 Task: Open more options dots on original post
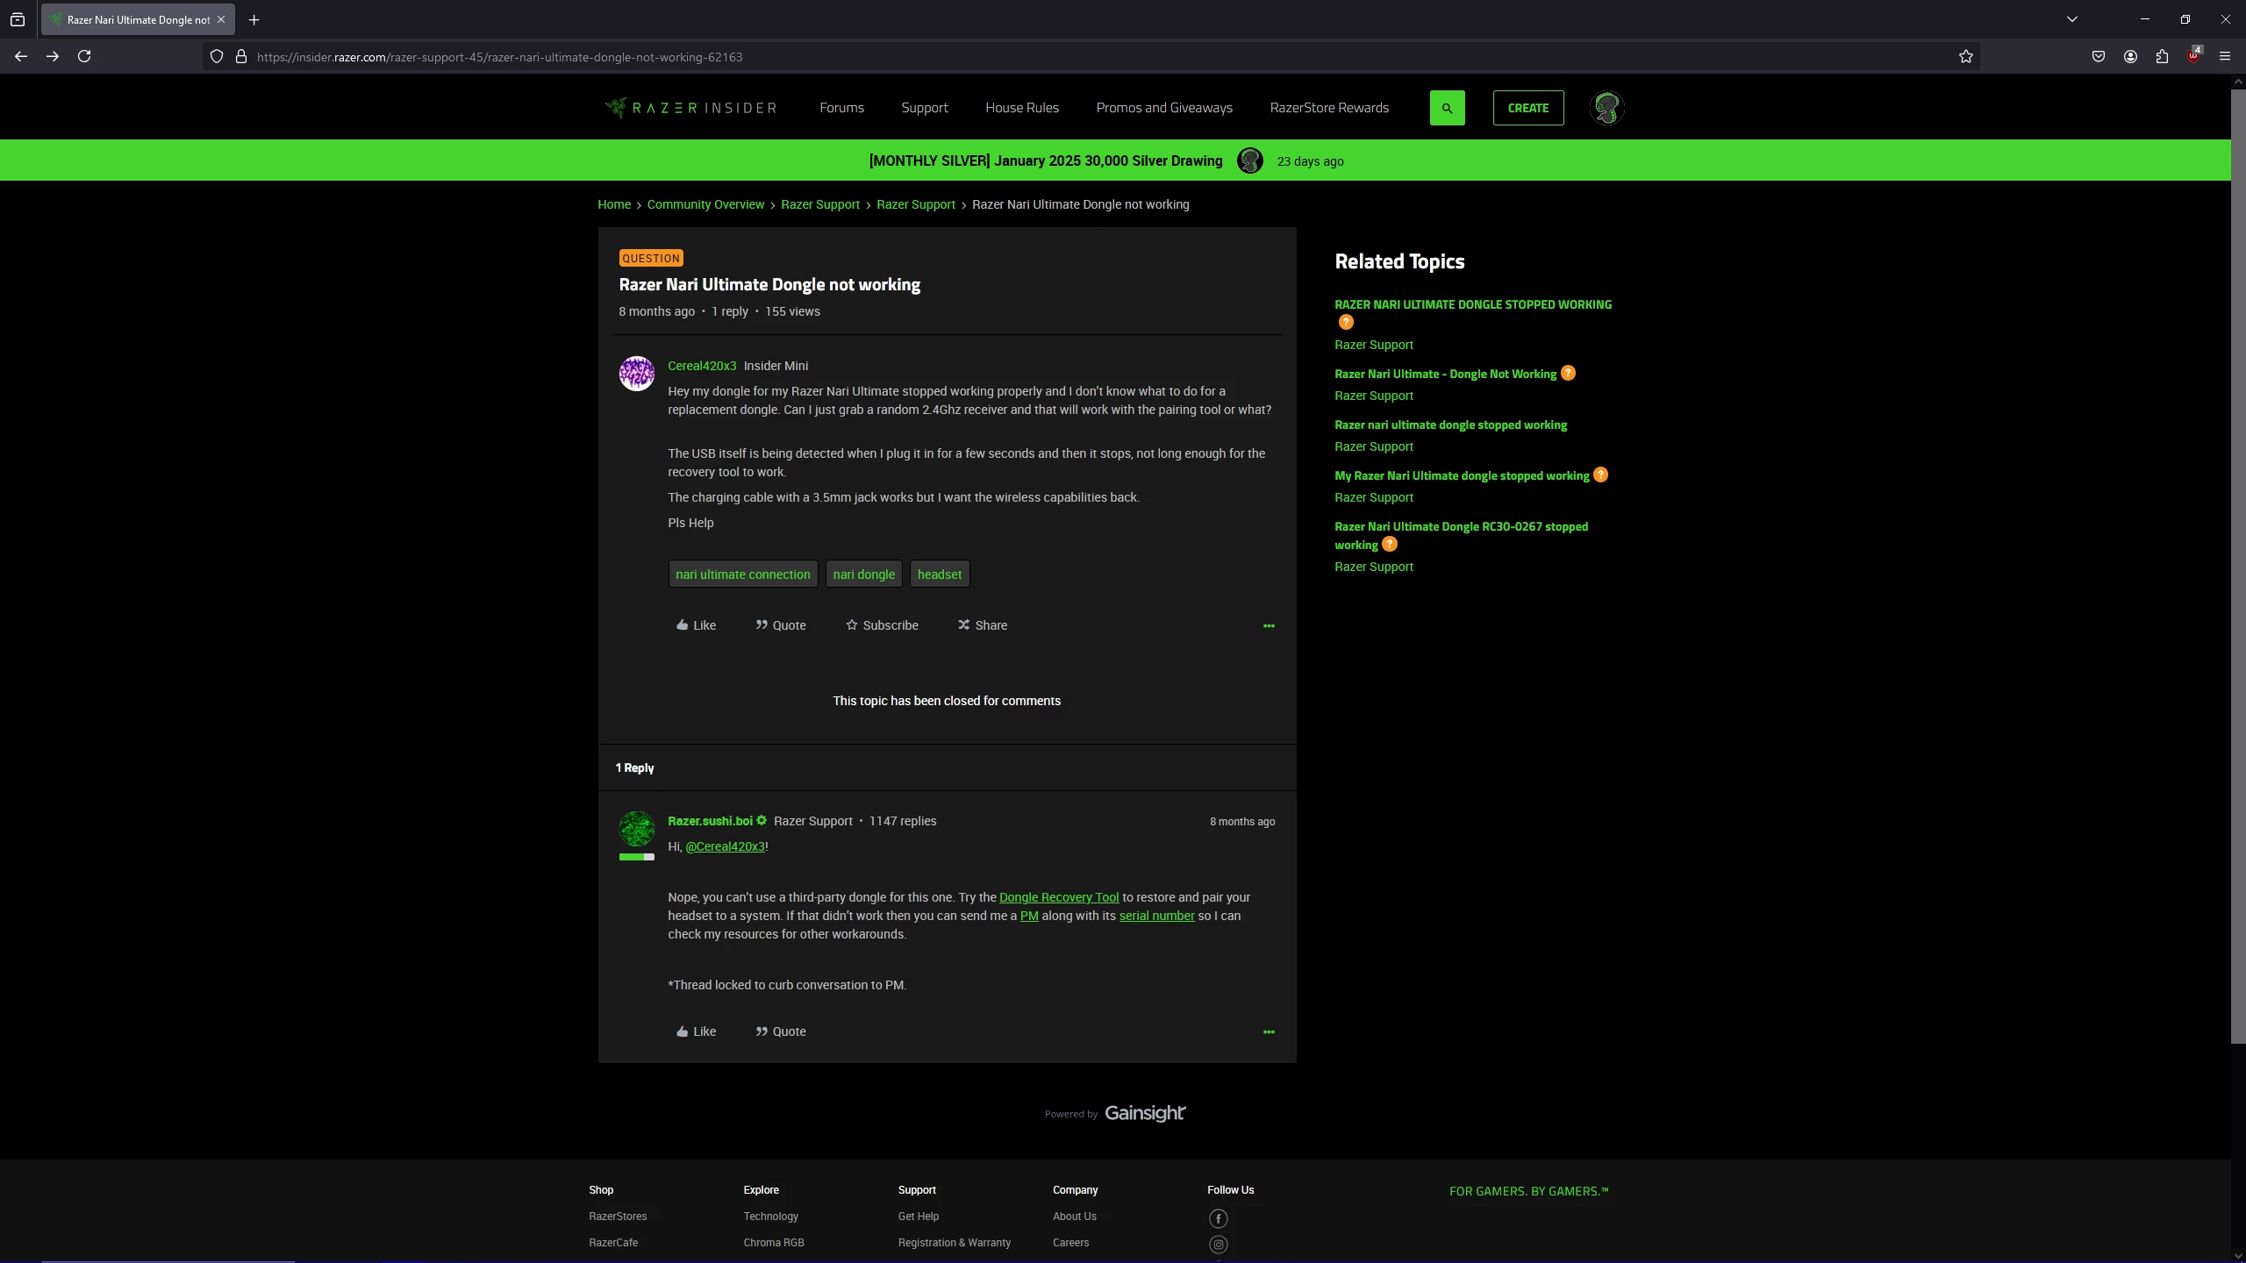coord(1268,625)
